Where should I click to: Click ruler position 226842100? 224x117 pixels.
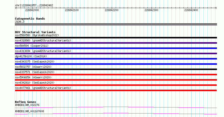(72, 10)
